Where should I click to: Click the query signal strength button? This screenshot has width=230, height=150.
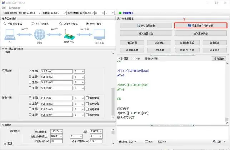coord(132,50)
